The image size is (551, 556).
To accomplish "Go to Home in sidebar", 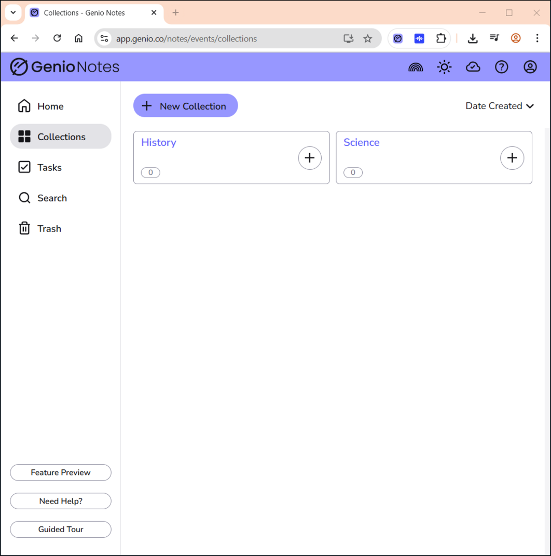I will (50, 106).
